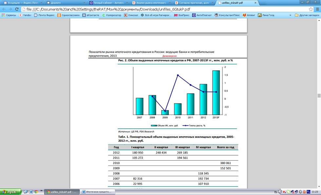Launch Chrome from the quick launch bar

click(x=36, y=192)
